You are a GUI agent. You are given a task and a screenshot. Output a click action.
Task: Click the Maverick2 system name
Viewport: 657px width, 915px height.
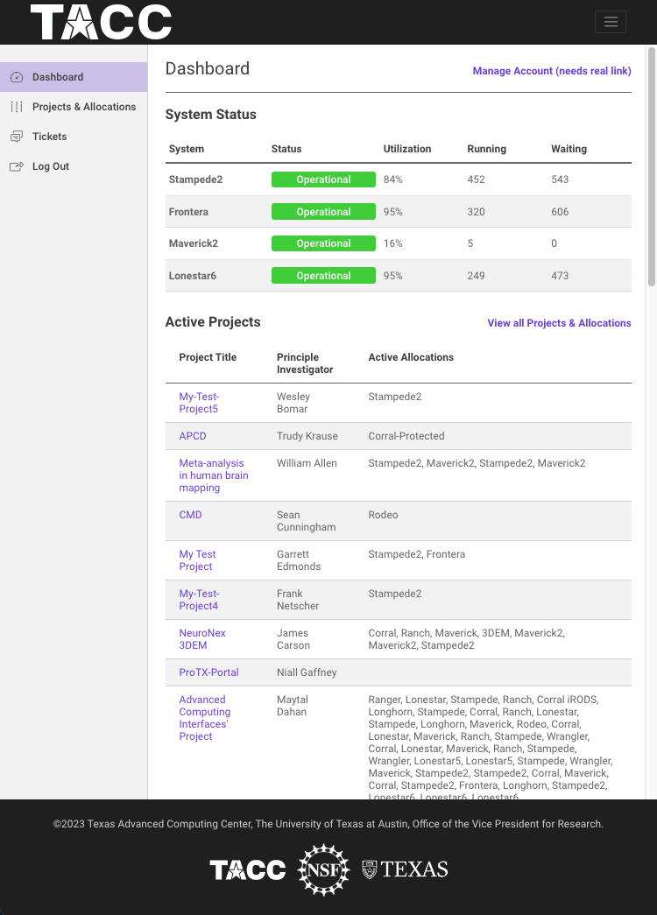[194, 243]
